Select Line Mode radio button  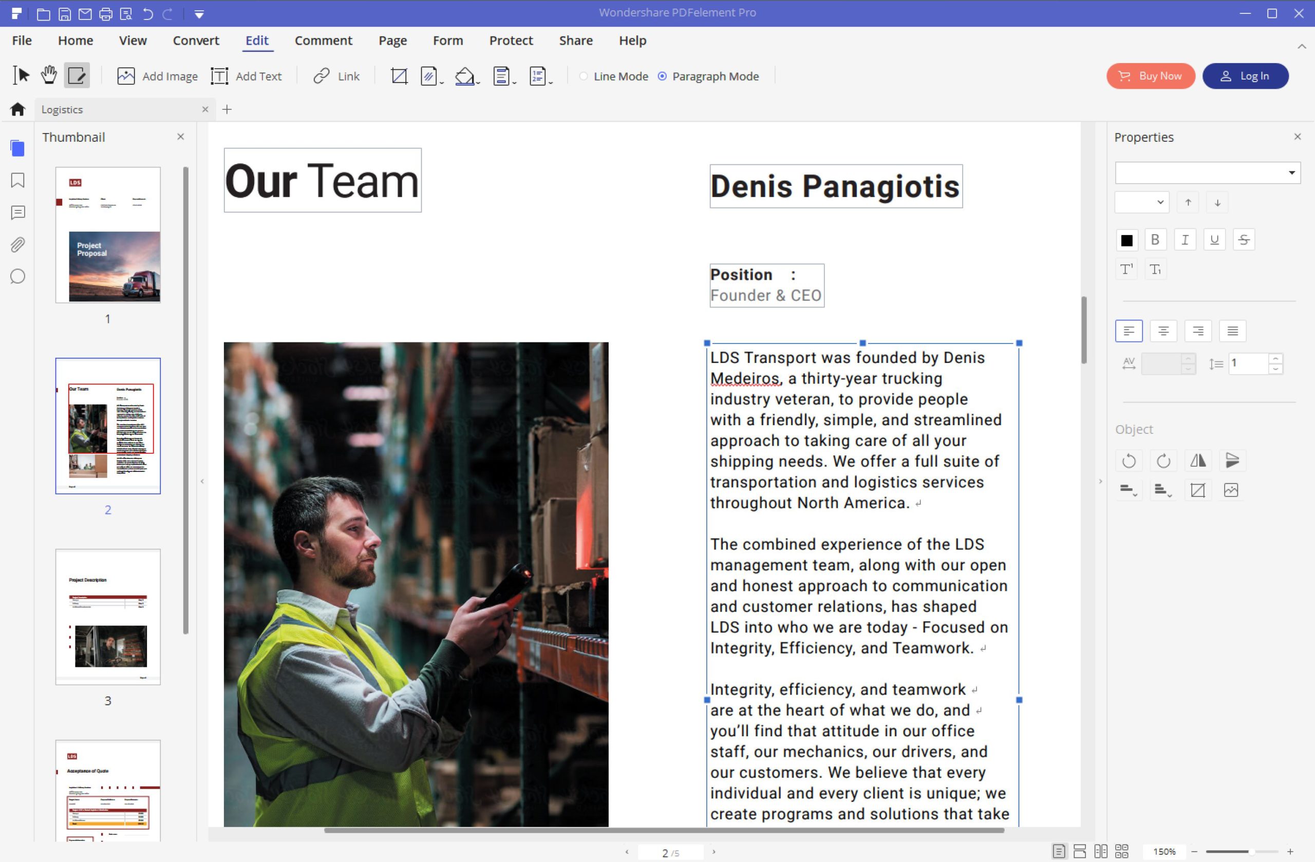click(x=584, y=76)
